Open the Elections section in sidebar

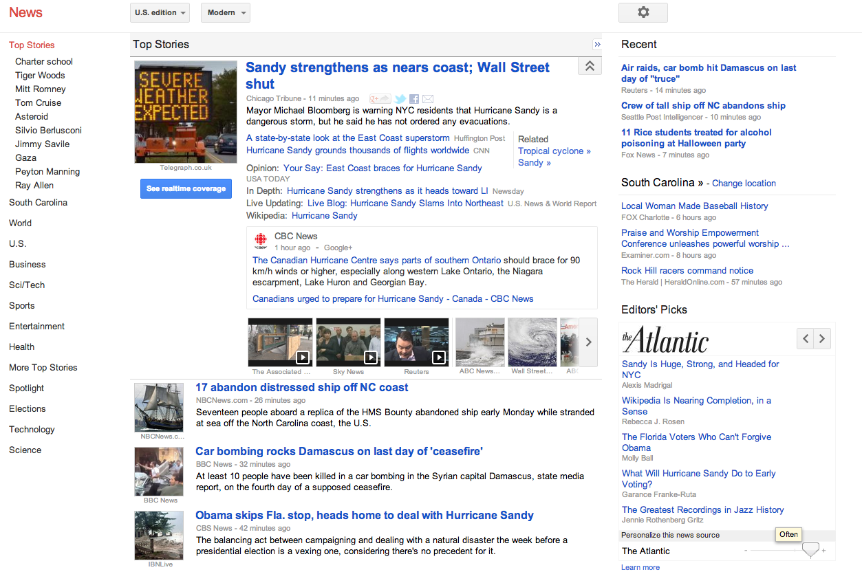28,408
